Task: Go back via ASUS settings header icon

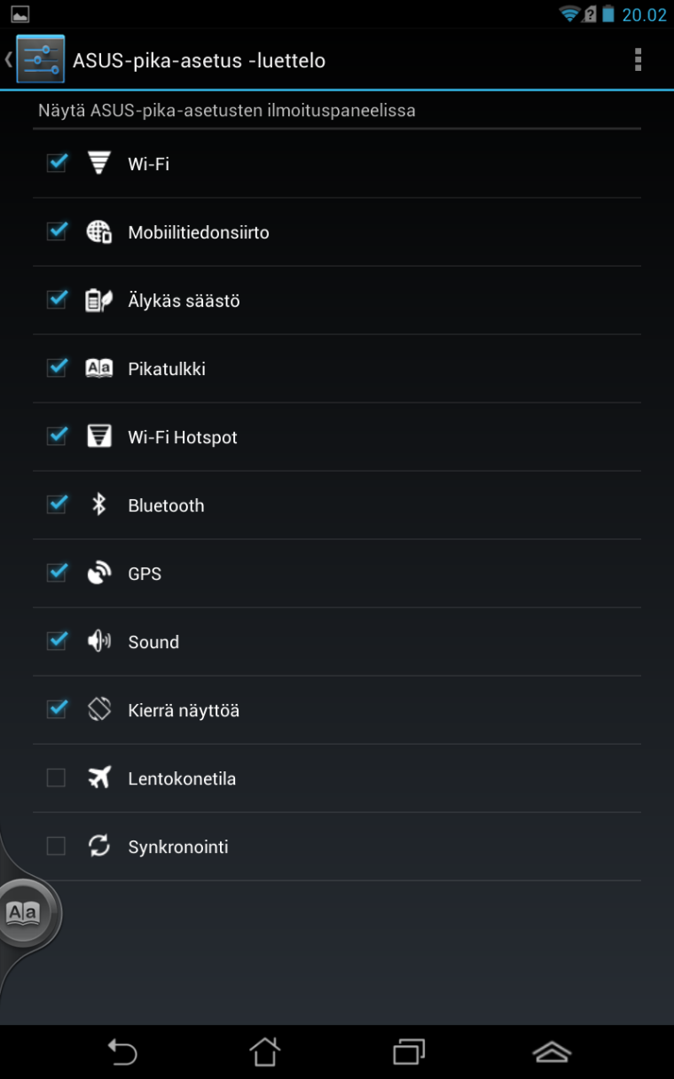Action: [39, 60]
